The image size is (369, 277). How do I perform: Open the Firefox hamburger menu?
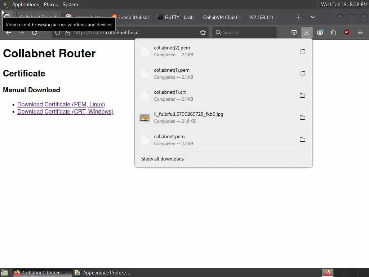click(360, 32)
